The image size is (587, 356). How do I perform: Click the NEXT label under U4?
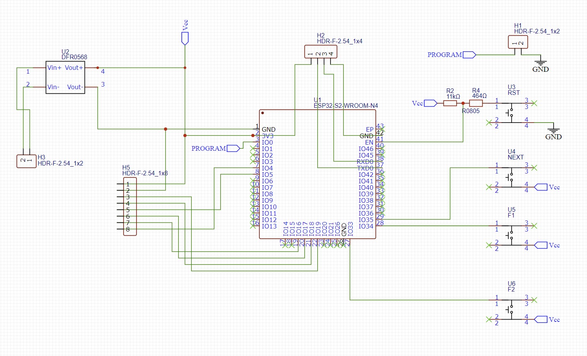515,158
